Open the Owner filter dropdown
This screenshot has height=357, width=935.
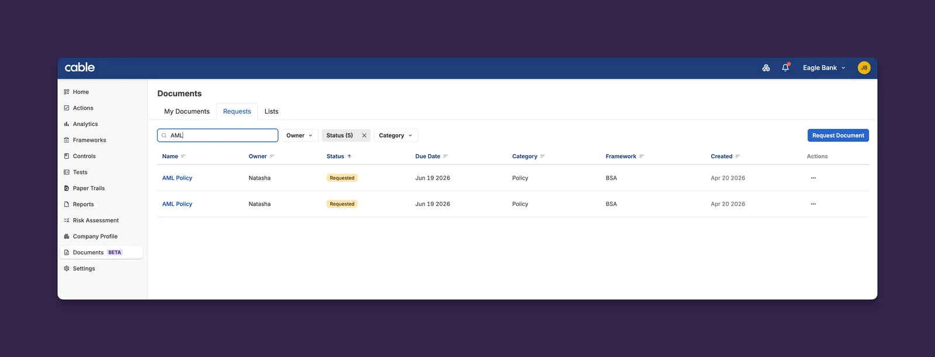pyautogui.click(x=300, y=135)
